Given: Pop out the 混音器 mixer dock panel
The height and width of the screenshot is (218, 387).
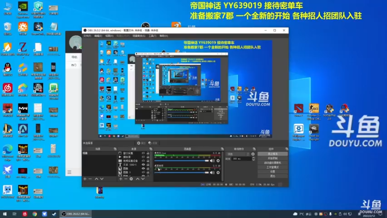Looking at the screenshot, I should [223, 149].
